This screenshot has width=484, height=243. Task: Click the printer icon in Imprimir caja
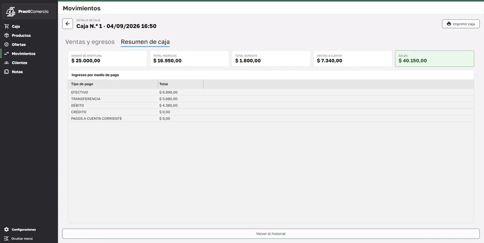pos(449,24)
